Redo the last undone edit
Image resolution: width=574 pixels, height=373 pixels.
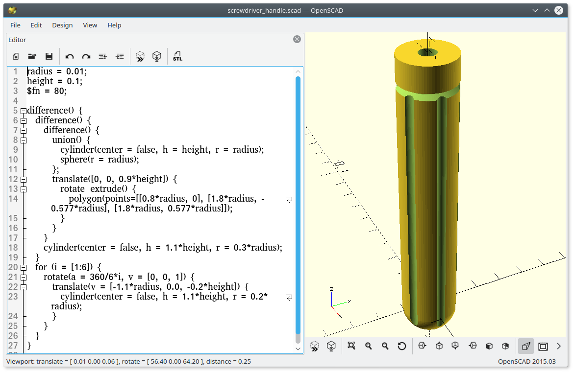[x=86, y=56]
